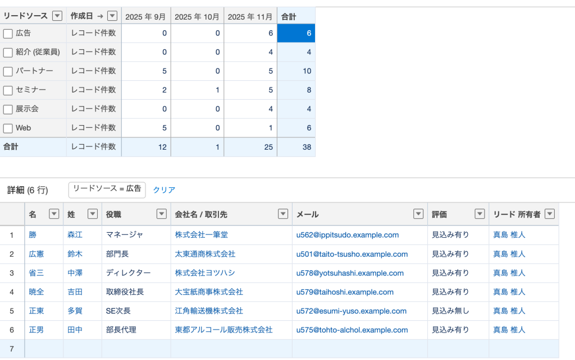This screenshot has width=575, height=360.
Task: Open the 姓 column dropdown arrow
Action: pos(93,214)
